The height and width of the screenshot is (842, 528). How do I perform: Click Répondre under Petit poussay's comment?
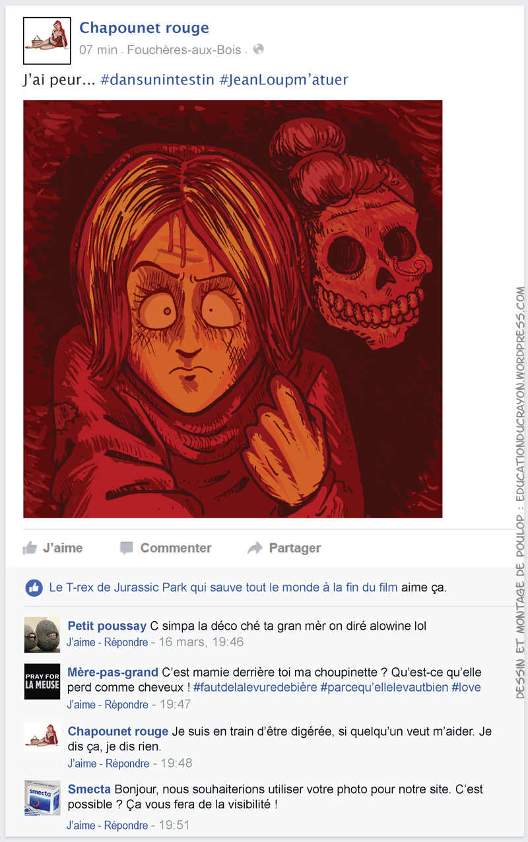[x=127, y=642]
